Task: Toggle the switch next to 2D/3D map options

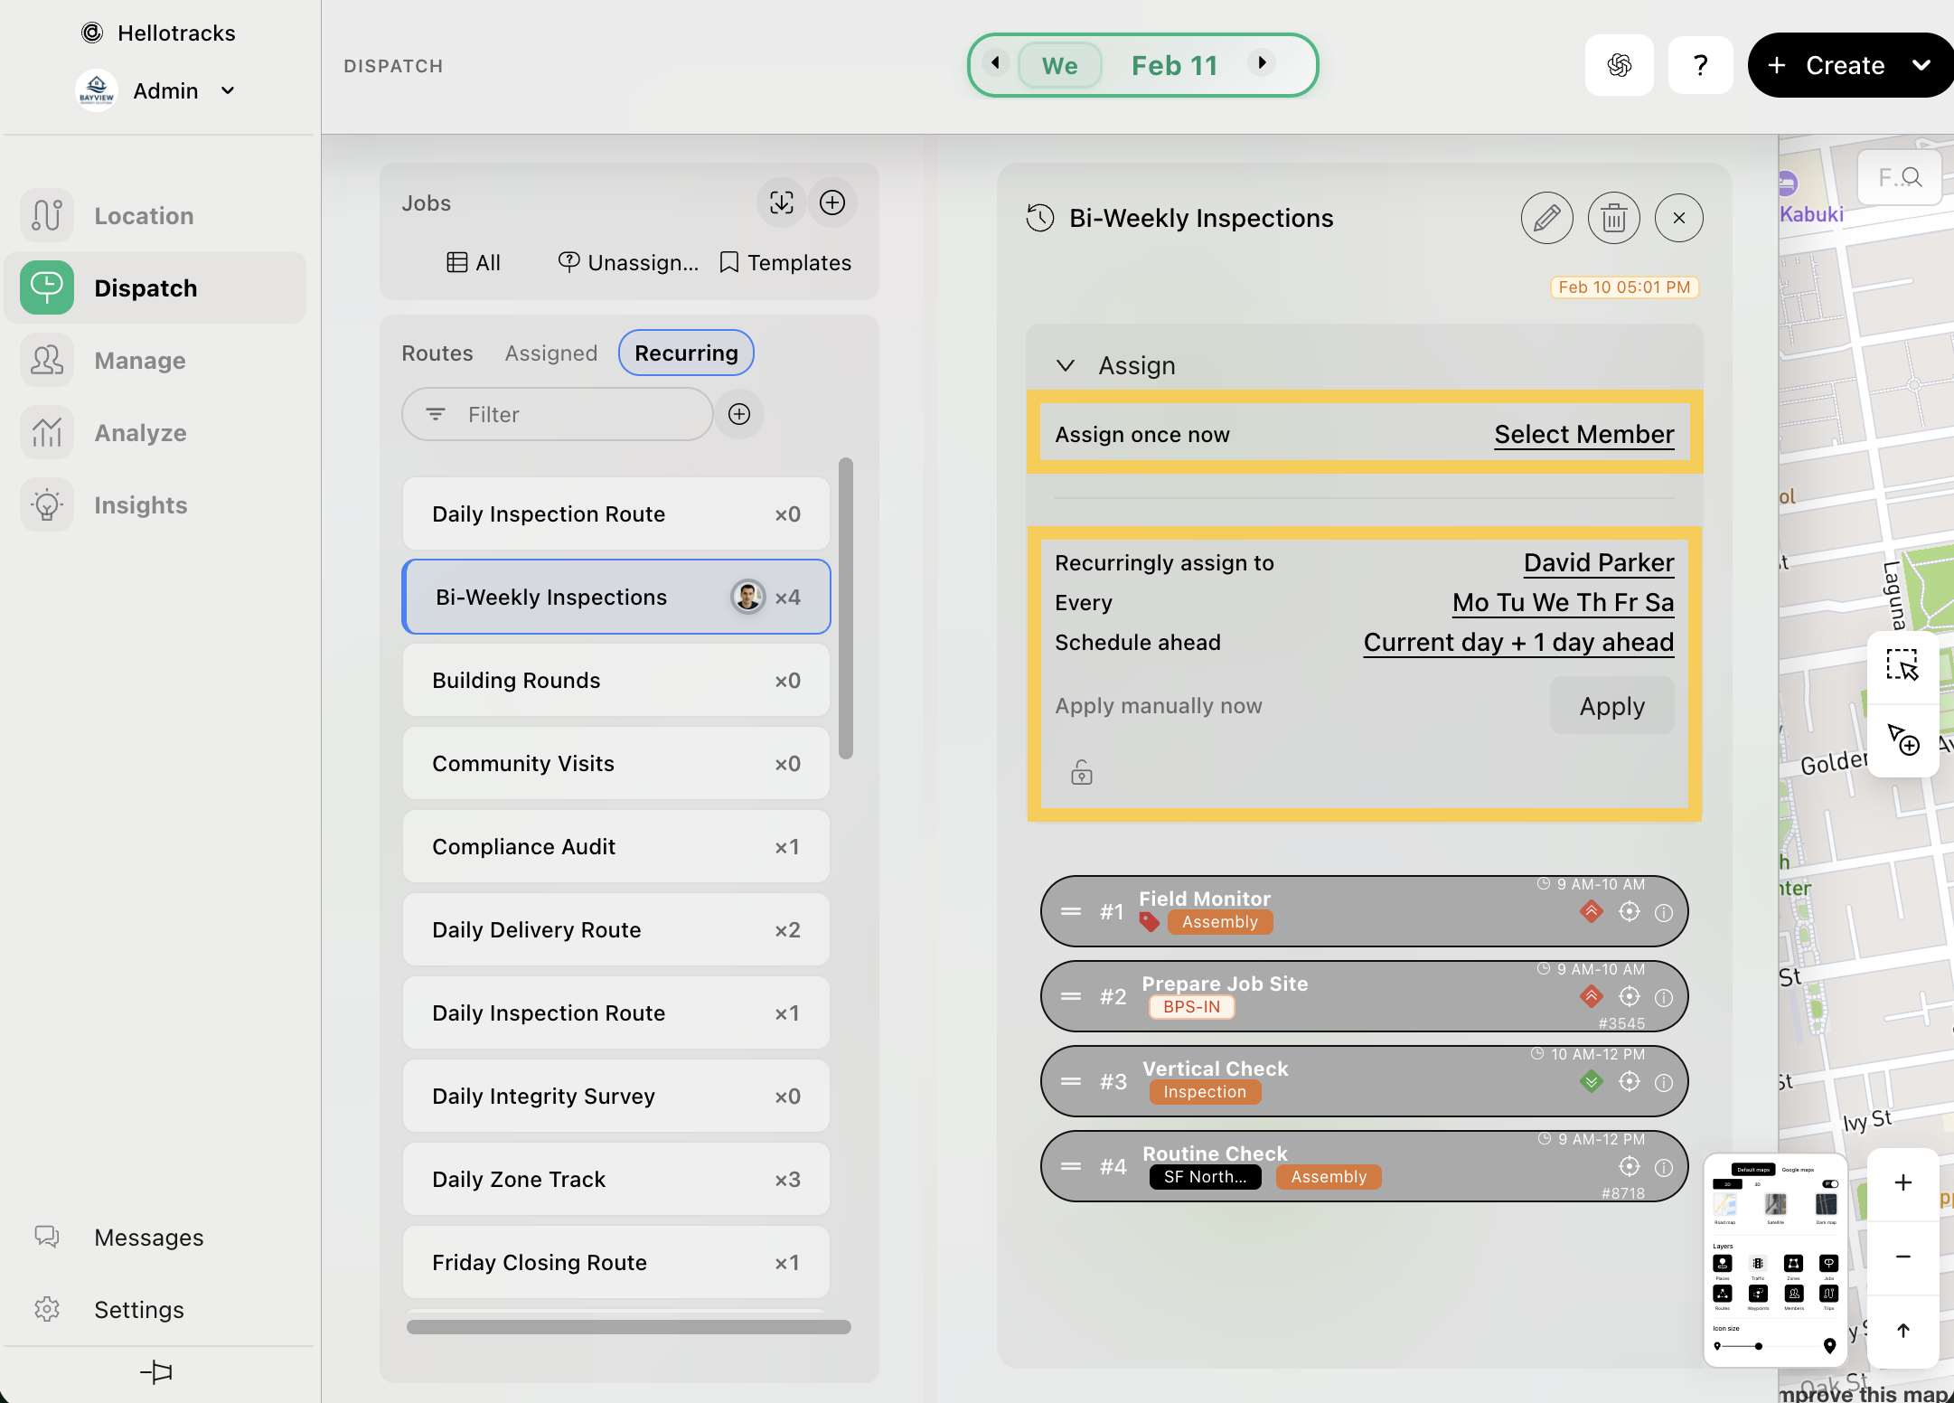Action: 1829,1184
